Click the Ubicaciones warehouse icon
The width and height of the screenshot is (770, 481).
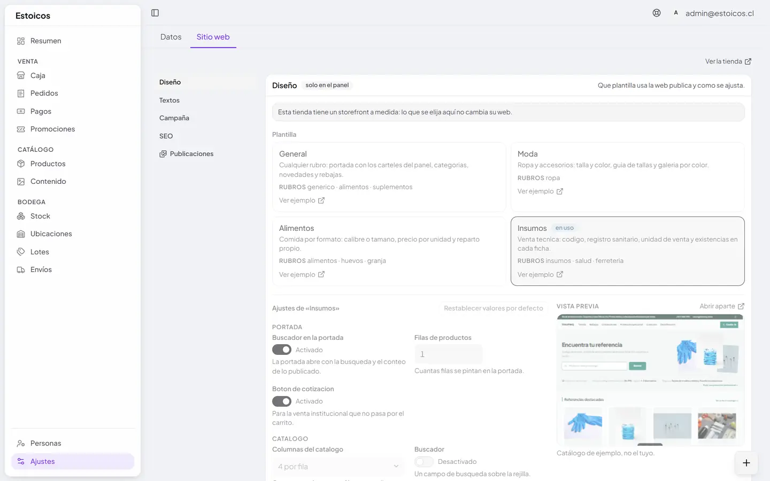[x=21, y=234]
